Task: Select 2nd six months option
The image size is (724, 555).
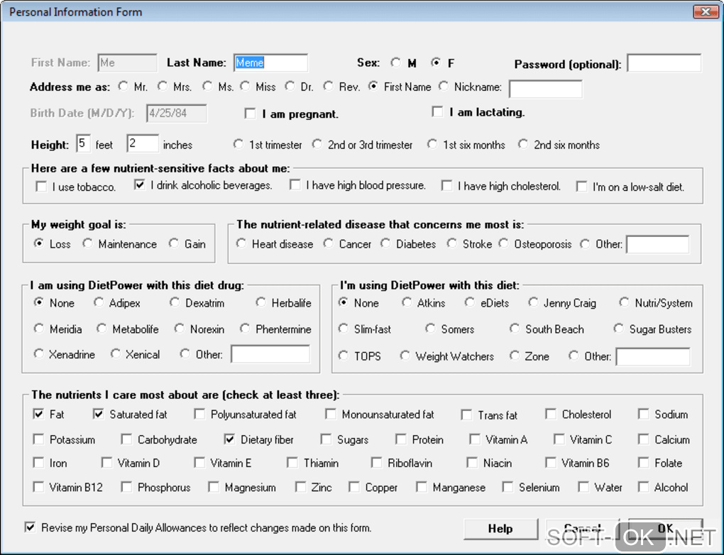Action: click(522, 145)
